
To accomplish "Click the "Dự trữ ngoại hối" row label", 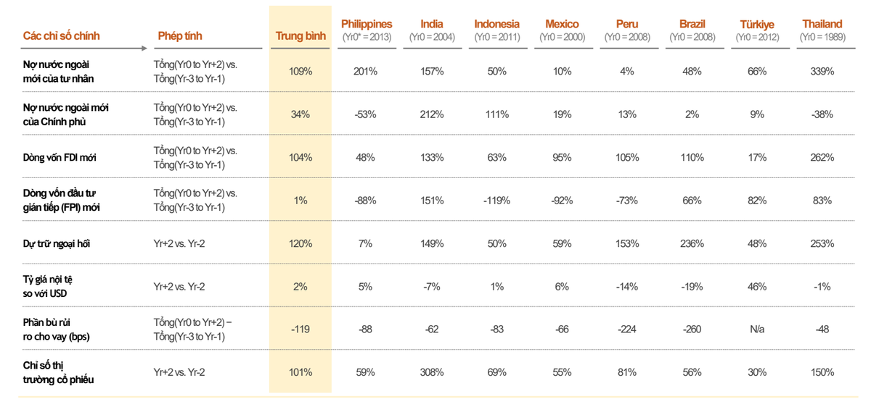I will [x=57, y=243].
